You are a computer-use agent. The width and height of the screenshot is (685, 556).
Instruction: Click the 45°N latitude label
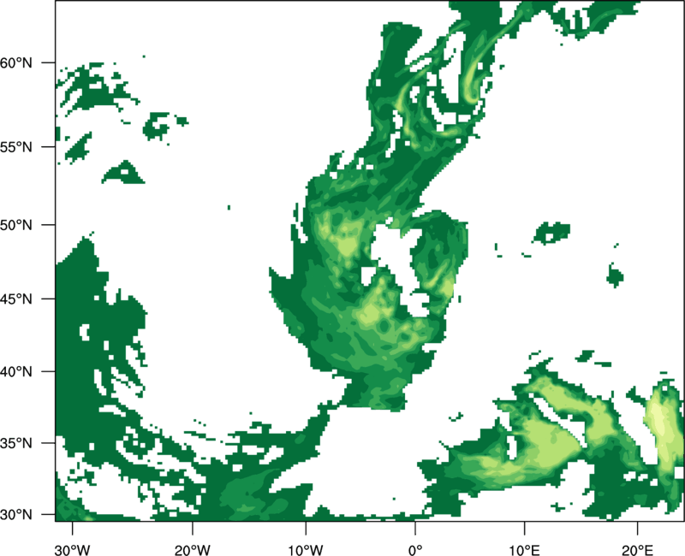[16, 299]
